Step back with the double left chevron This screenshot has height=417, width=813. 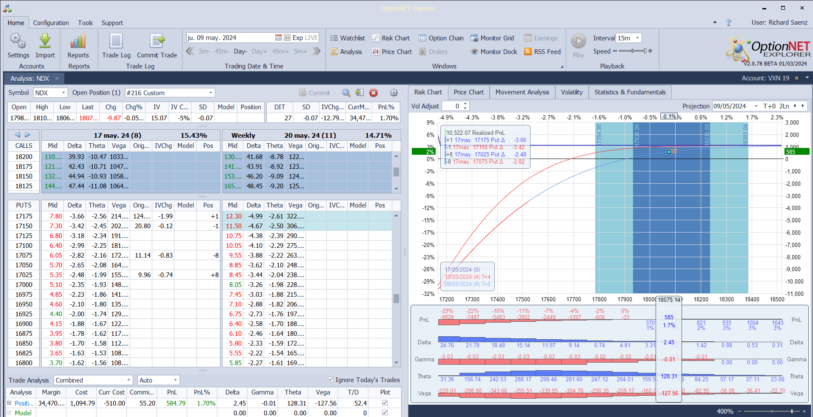click(190, 51)
